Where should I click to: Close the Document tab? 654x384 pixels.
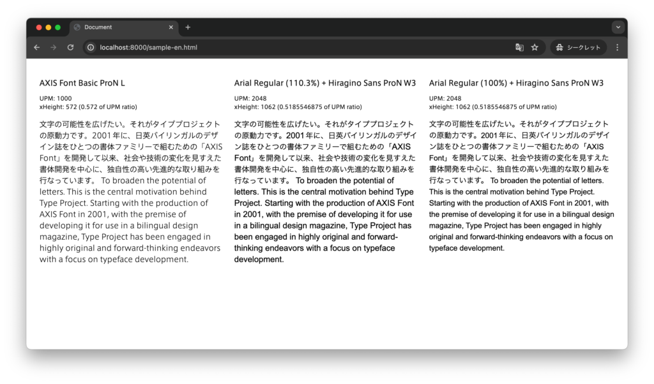pyautogui.click(x=171, y=27)
